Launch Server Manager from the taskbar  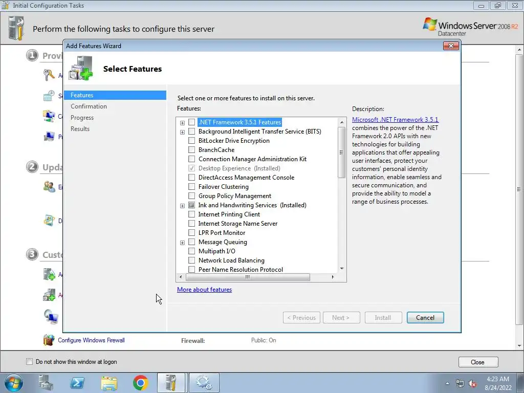pos(46,383)
